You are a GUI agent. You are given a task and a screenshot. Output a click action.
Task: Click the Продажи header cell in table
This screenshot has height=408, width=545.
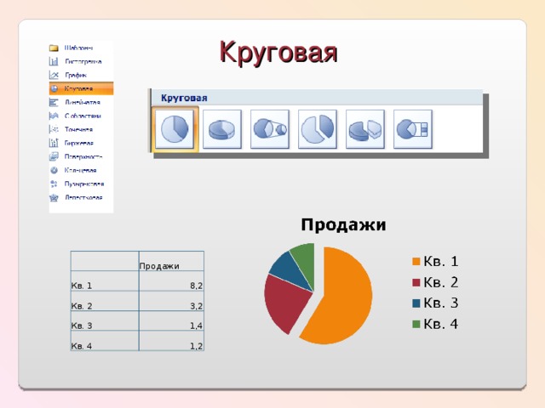(x=171, y=261)
